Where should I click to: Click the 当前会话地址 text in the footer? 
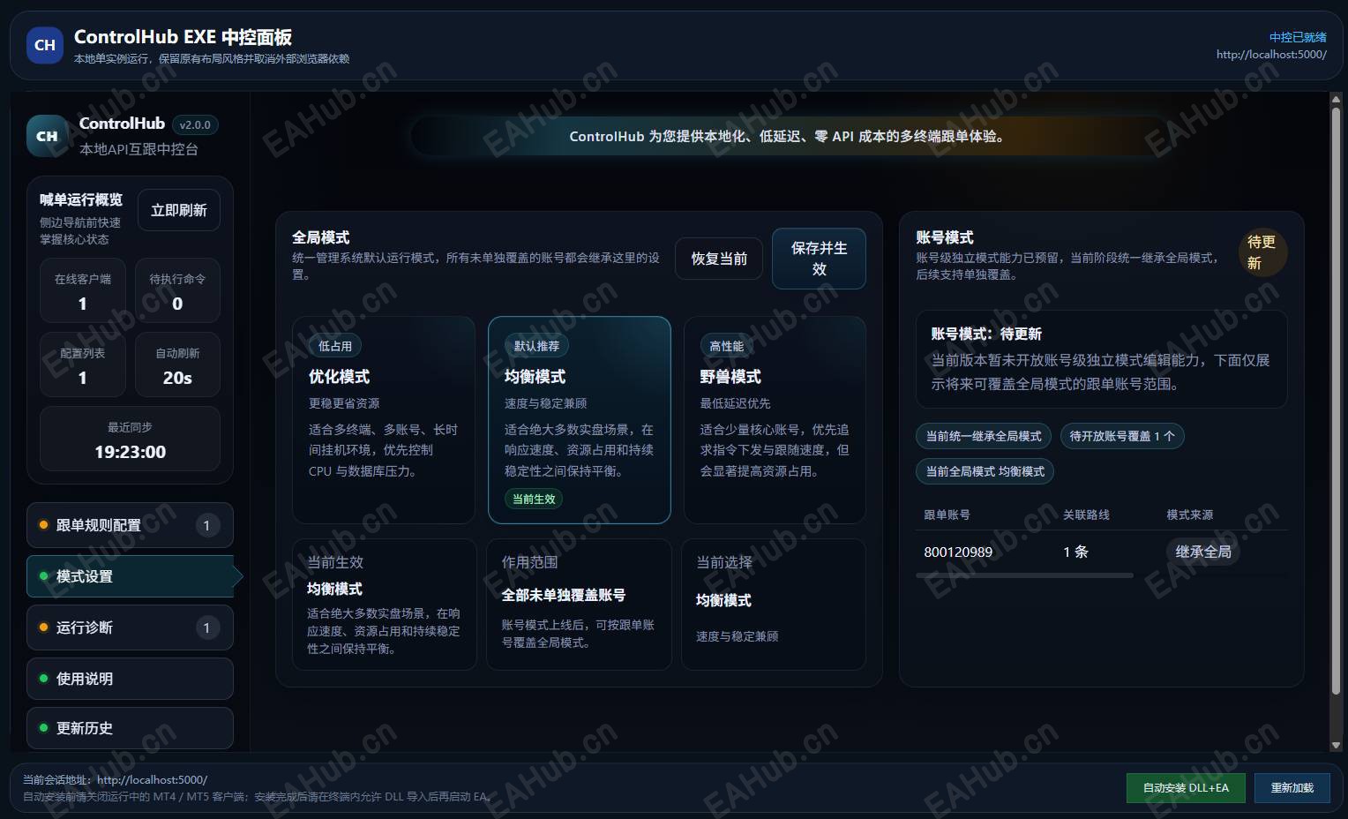coord(116,780)
